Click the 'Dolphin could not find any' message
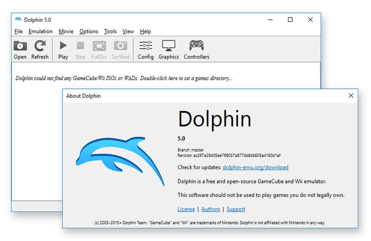 point(124,78)
